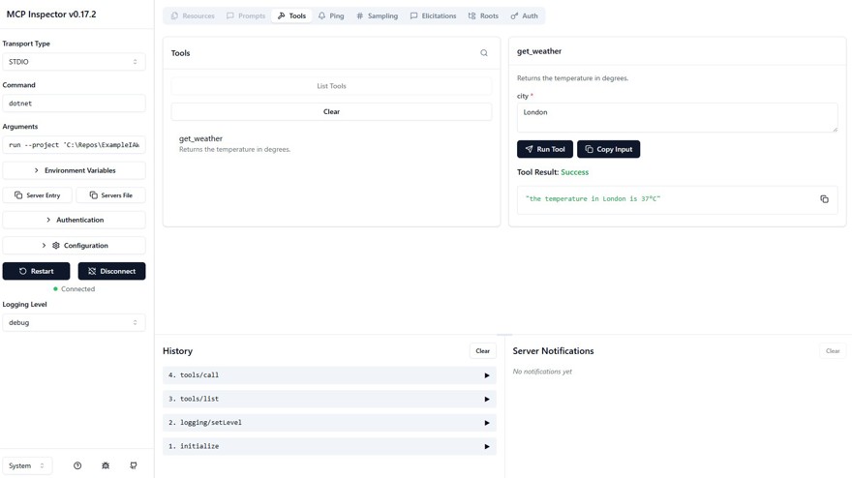This screenshot has height=478, width=852.
Task: Click the Success result label
Action: click(574, 172)
